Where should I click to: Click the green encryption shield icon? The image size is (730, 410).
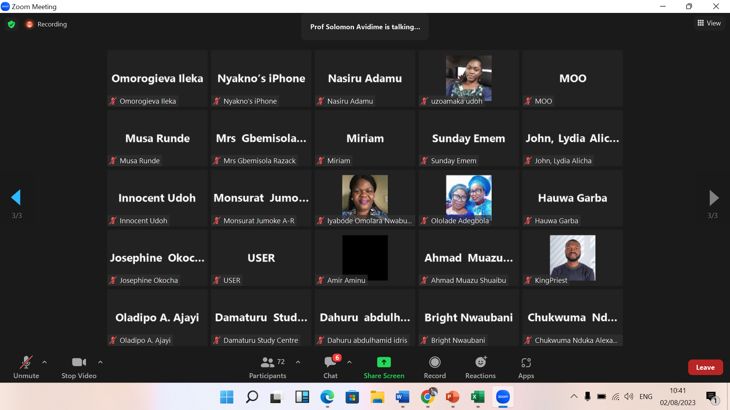click(11, 24)
